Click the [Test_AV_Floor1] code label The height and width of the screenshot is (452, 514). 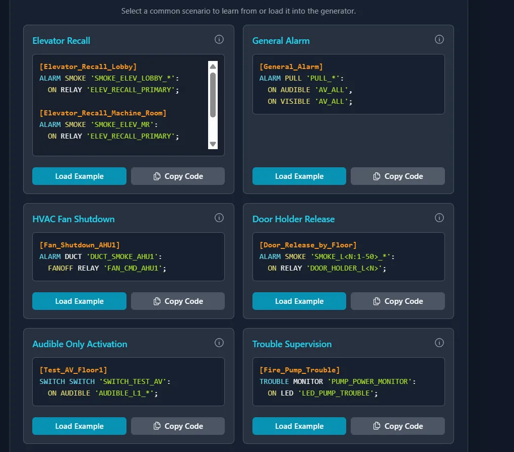[x=73, y=370]
